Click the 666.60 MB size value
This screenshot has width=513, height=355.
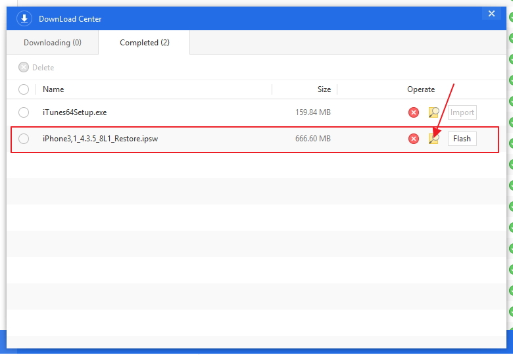[313, 139]
